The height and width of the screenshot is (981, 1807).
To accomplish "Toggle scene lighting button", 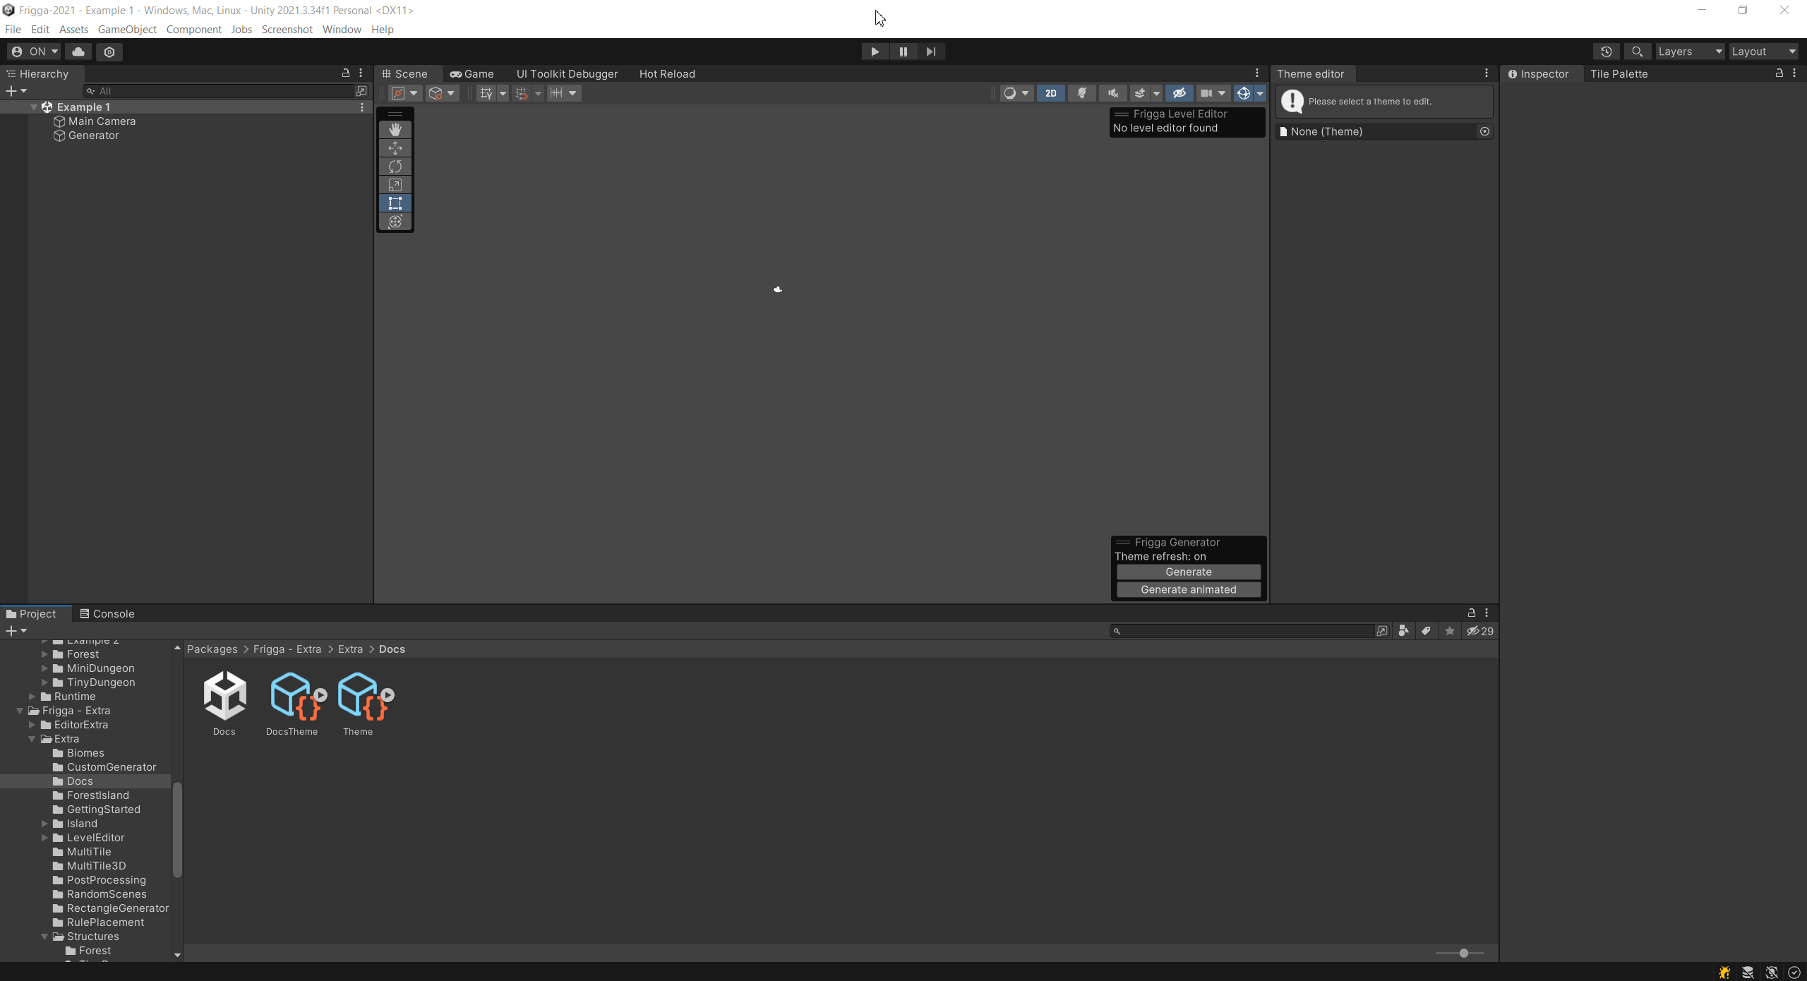I will coord(1081,93).
